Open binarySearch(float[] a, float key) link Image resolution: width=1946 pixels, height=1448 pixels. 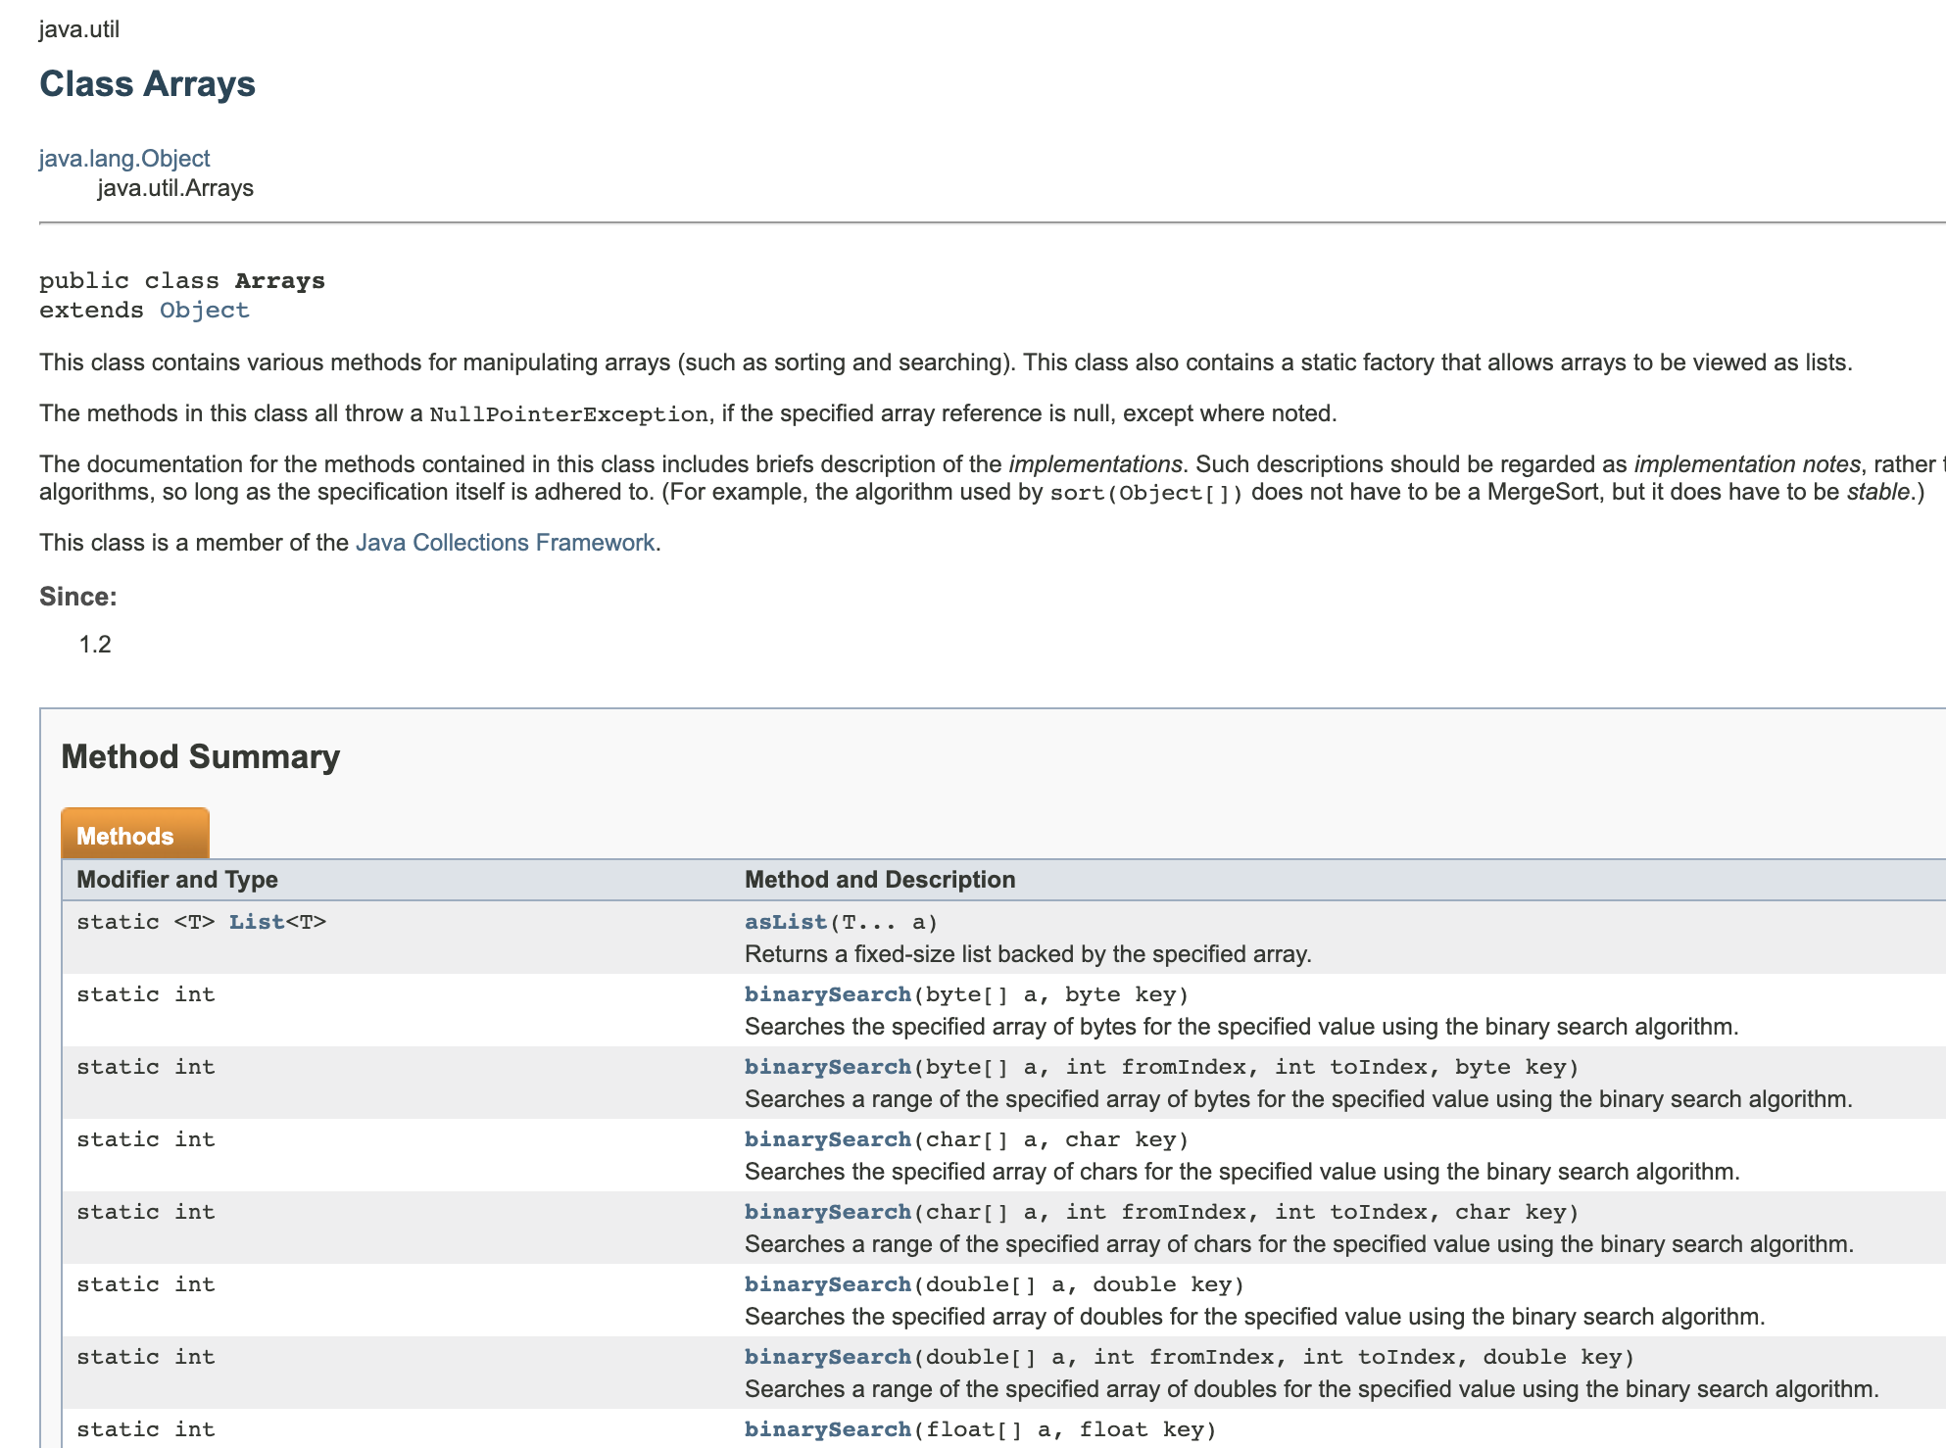[x=827, y=1429]
